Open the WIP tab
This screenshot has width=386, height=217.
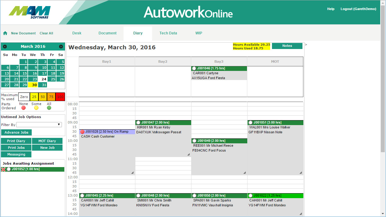point(198,33)
